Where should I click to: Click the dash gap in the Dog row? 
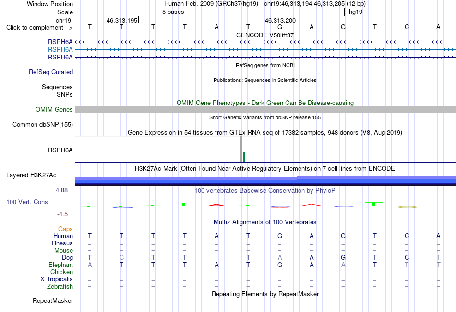(216, 258)
